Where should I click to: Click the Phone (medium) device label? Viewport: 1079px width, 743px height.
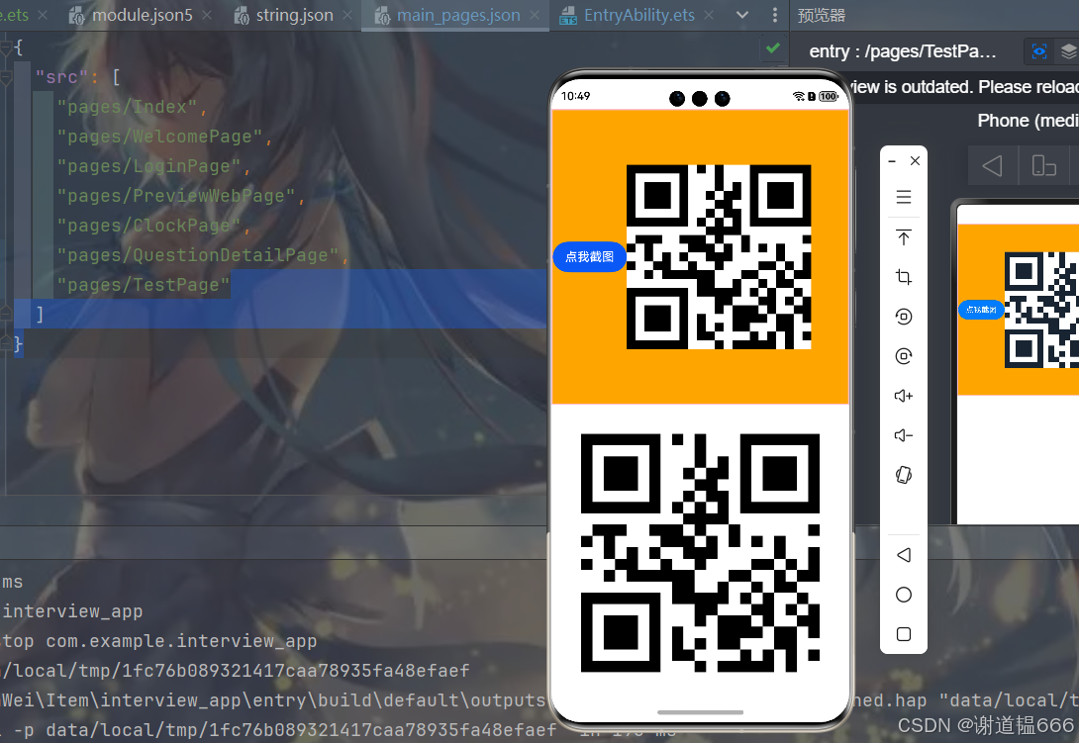pyautogui.click(x=1029, y=121)
